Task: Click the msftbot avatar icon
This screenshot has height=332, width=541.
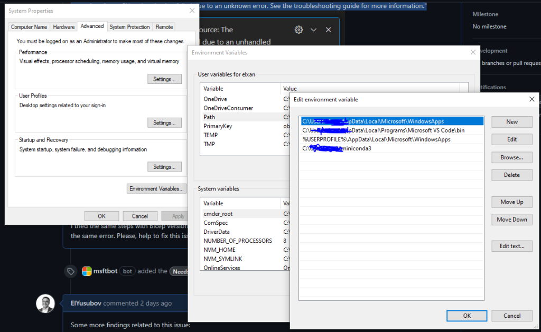Action: pos(87,271)
